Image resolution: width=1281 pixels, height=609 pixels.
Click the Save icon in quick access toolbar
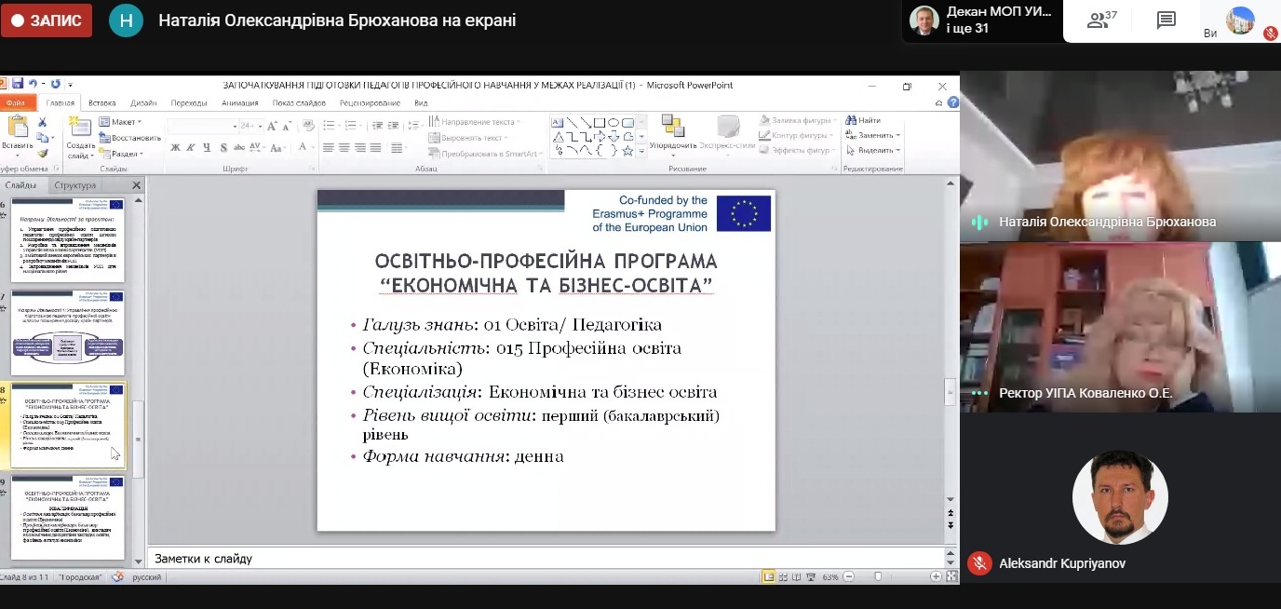click(x=18, y=85)
